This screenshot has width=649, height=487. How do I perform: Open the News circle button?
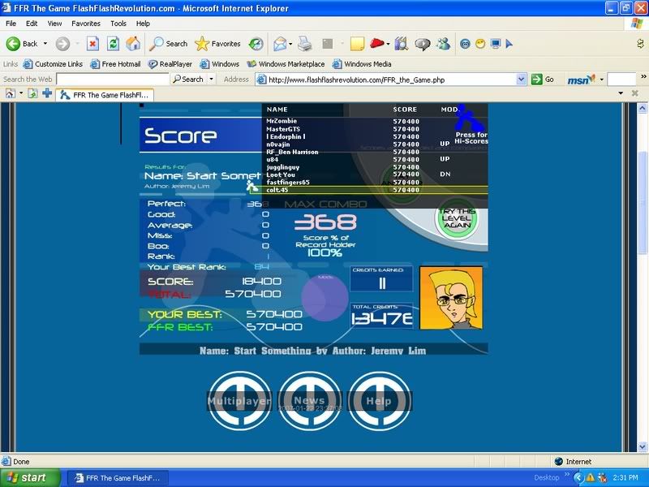pyautogui.click(x=309, y=401)
